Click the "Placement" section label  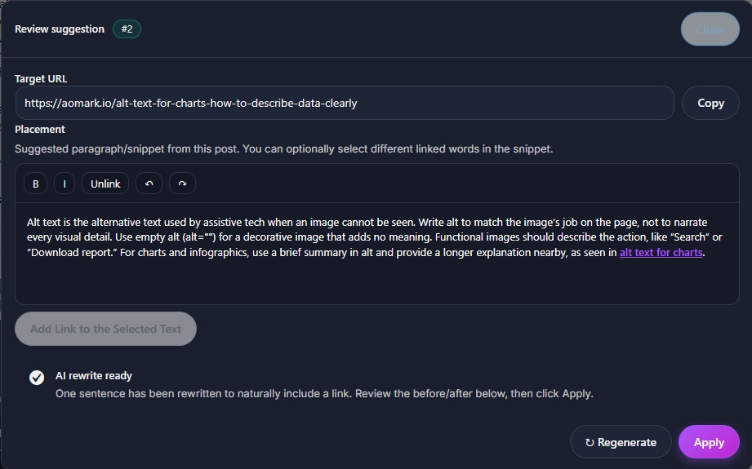point(40,129)
